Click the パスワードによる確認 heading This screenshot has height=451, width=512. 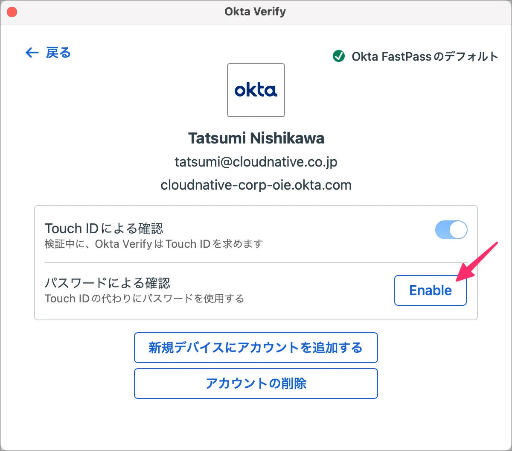click(x=108, y=283)
